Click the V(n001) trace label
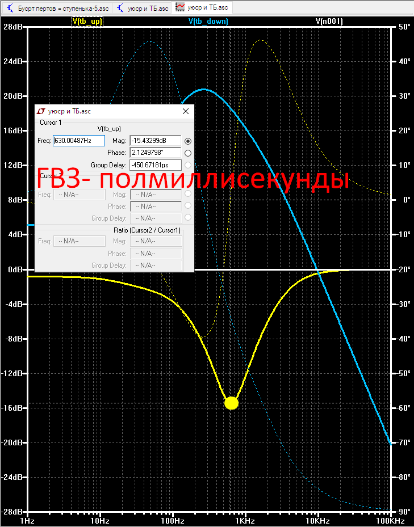The image size is (414, 527). [329, 22]
